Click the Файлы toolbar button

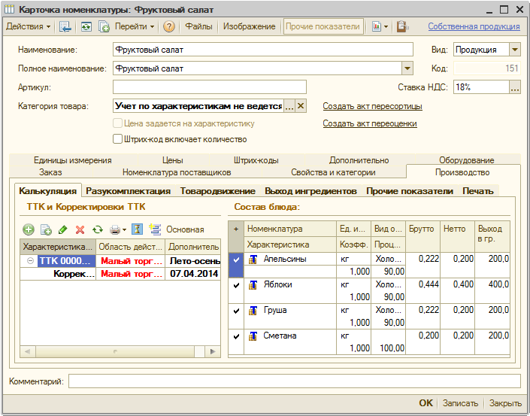click(x=198, y=26)
